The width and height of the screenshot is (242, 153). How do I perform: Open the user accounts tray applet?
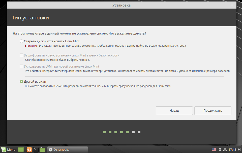(220, 149)
